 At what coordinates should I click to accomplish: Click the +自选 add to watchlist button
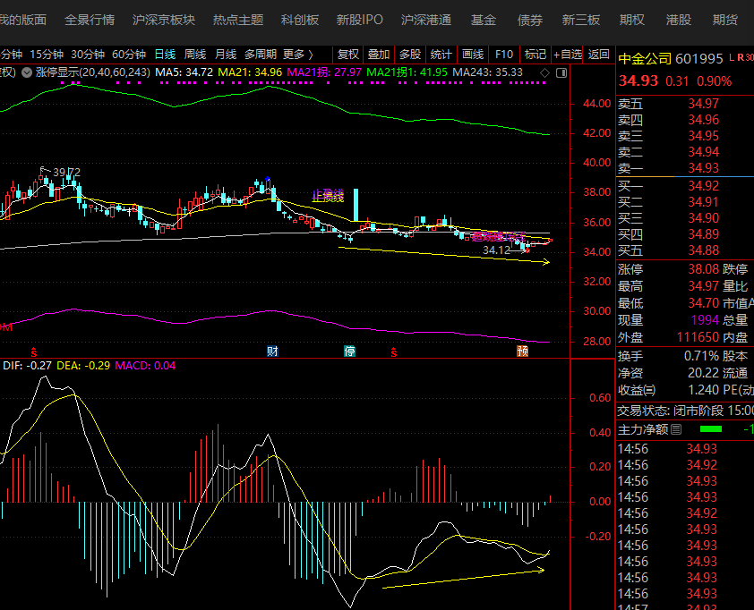click(x=567, y=55)
